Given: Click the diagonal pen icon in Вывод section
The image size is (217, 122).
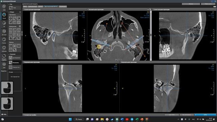Looking at the screenshot, I should (x=15, y=50).
